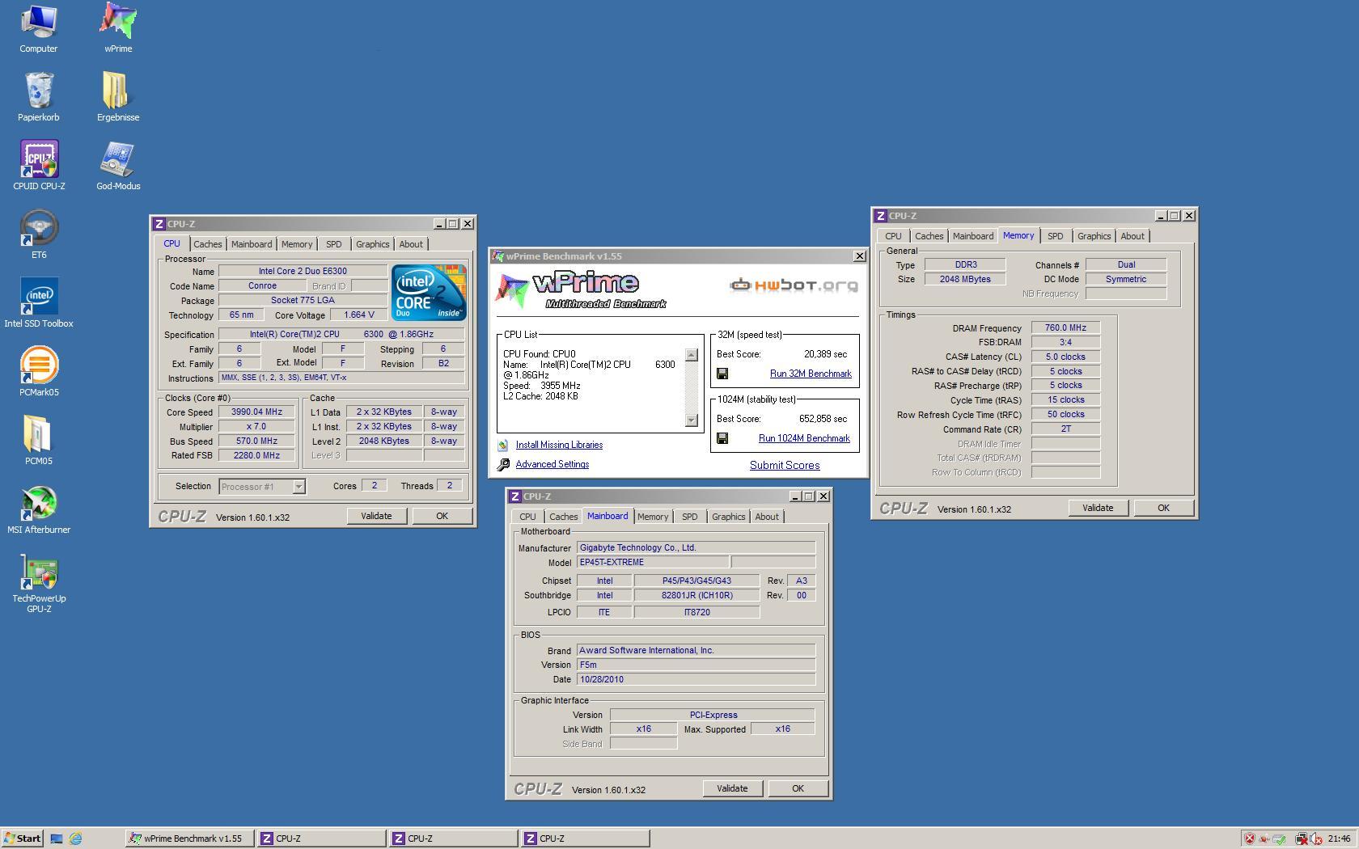Click Install Missing Libraries link

[x=559, y=445]
